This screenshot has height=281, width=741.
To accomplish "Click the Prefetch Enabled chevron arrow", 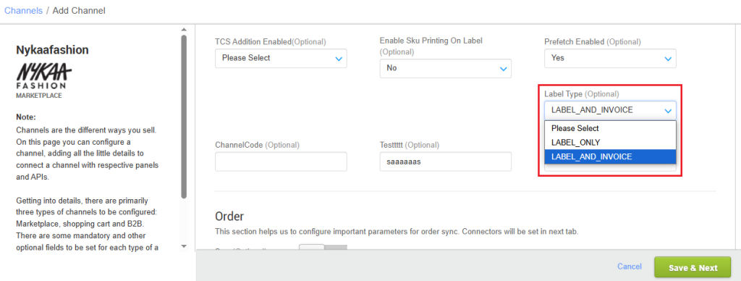I will 668,59.
